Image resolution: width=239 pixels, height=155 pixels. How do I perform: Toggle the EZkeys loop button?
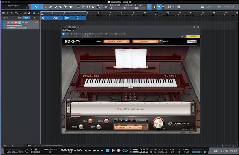[x=116, y=120]
